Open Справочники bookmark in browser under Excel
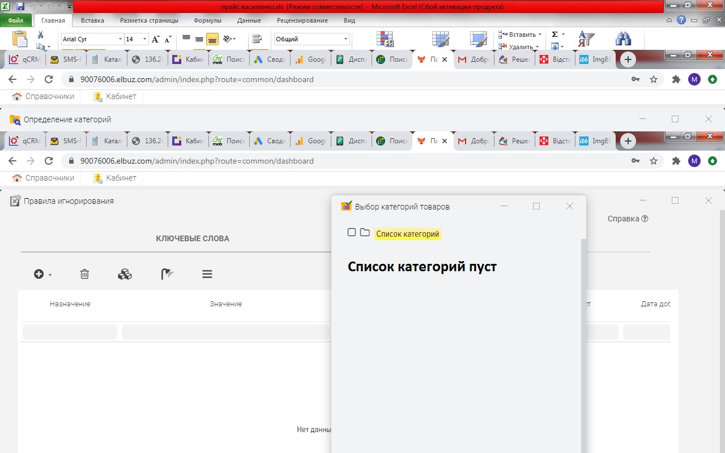 [43, 96]
